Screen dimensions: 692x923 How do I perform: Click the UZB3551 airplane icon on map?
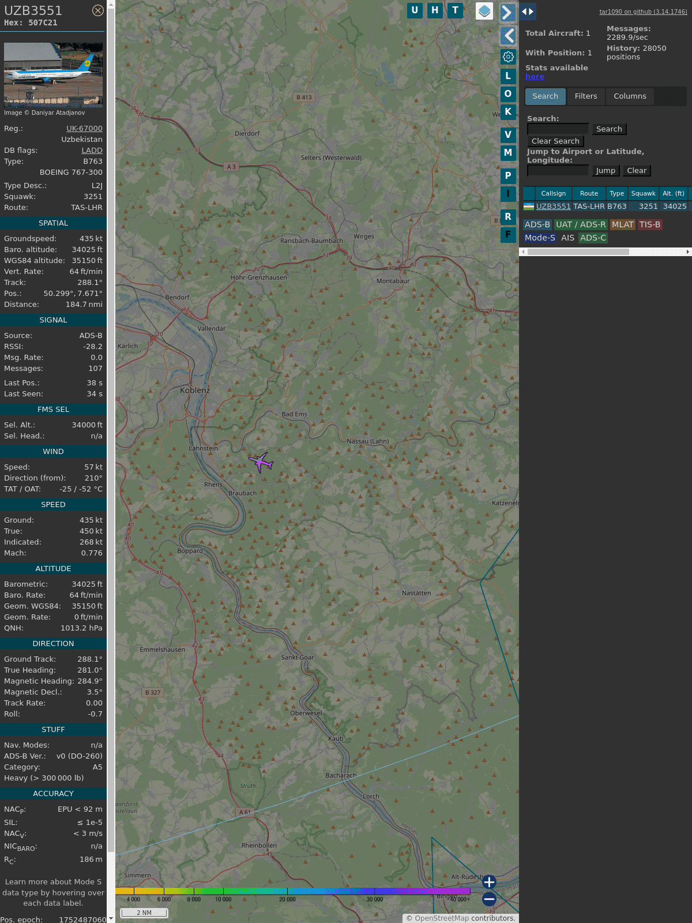261,461
